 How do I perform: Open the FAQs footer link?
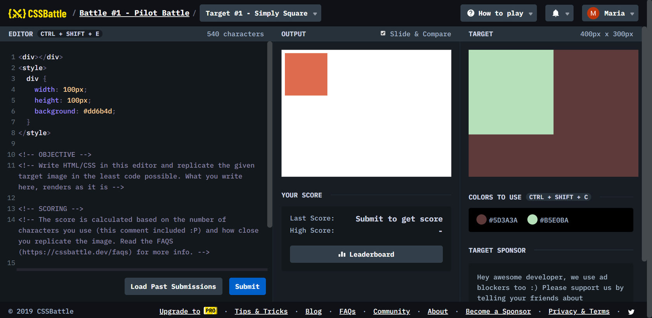(347, 311)
